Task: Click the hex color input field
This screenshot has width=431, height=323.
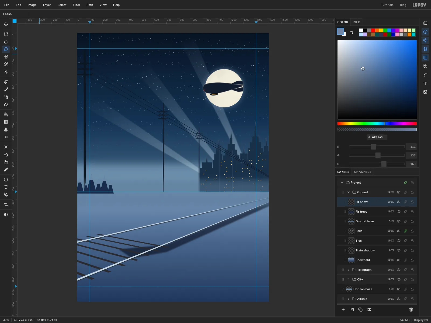Action: click(x=377, y=137)
